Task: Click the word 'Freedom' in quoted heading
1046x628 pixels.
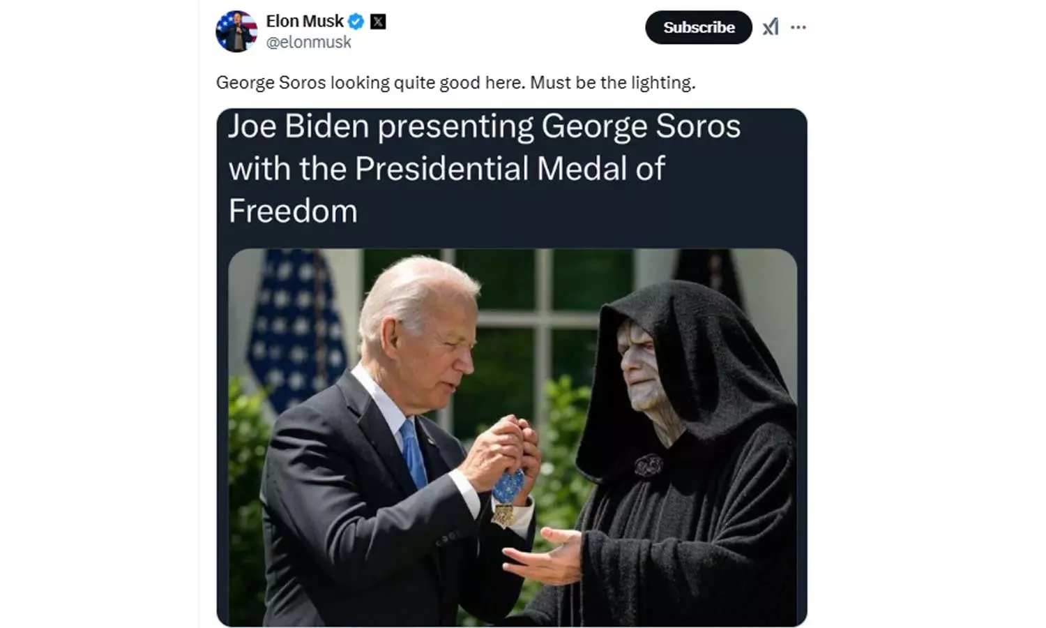Action: (293, 211)
